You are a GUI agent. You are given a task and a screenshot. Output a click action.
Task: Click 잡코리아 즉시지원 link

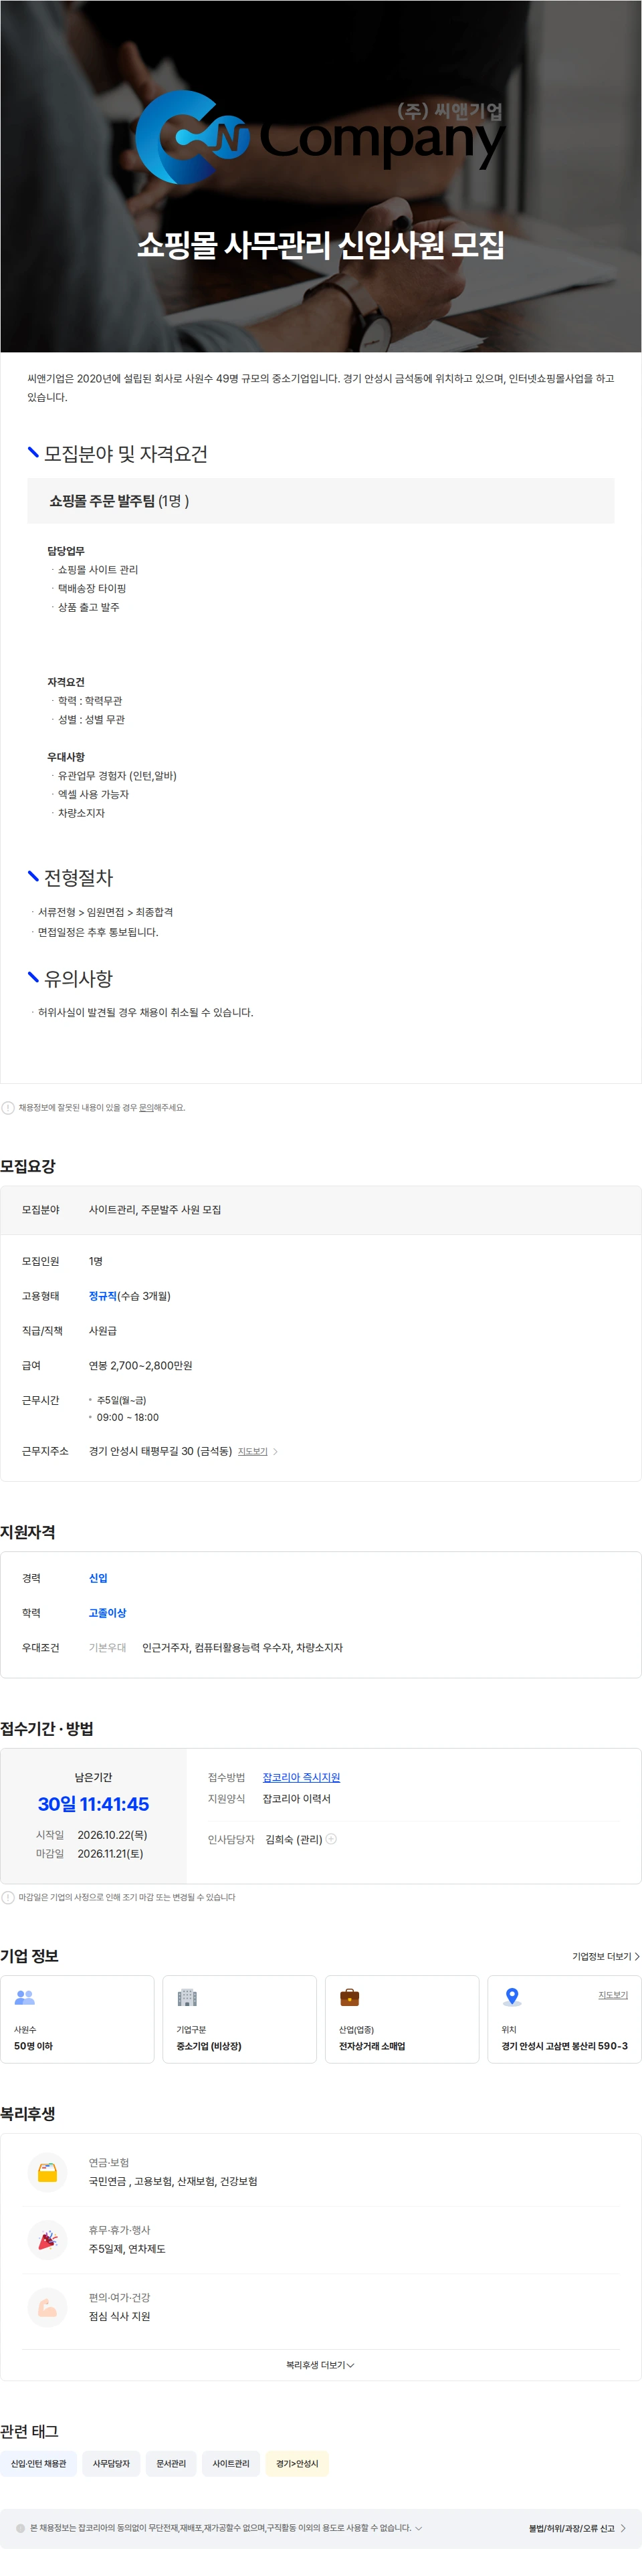[x=301, y=1777]
